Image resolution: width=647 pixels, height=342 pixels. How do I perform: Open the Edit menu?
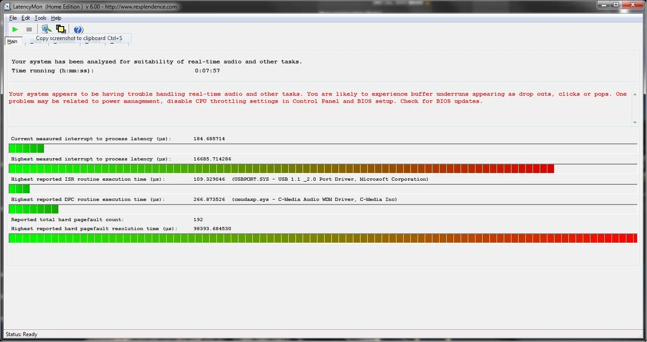point(26,18)
